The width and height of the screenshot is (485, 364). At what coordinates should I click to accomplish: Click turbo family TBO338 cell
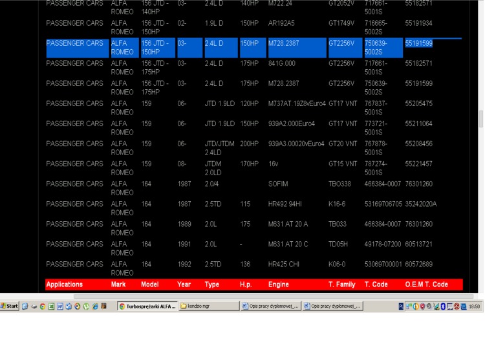(x=339, y=184)
